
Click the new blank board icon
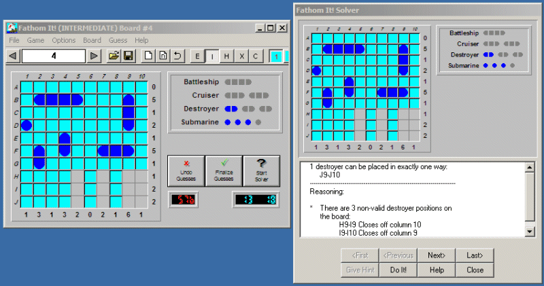tap(148, 56)
